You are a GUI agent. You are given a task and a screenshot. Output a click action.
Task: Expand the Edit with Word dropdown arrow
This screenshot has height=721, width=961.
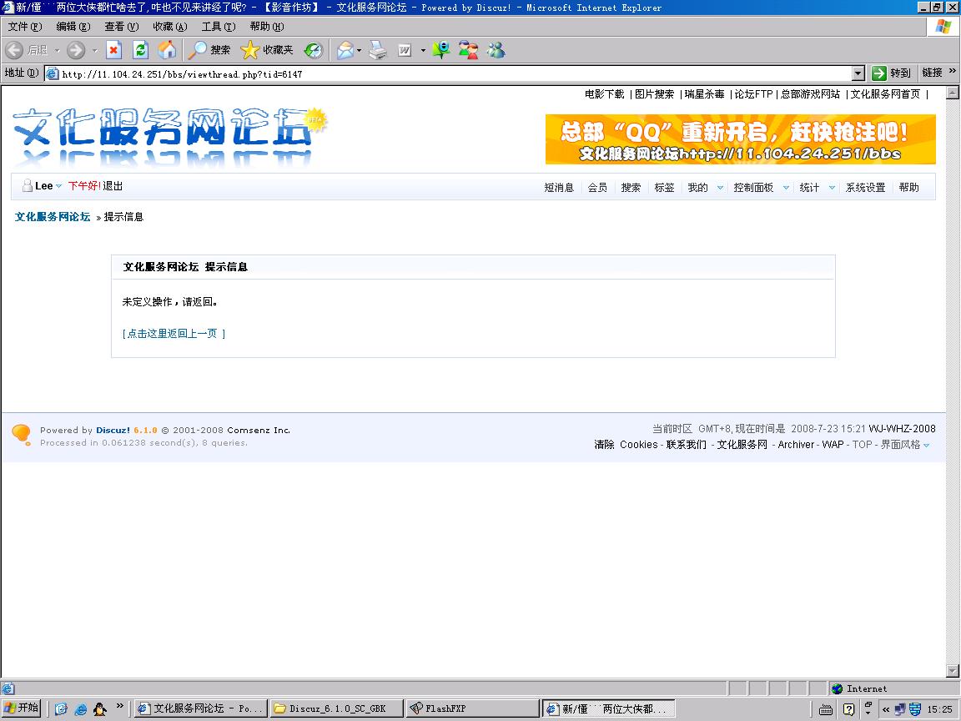click(423, 50)
